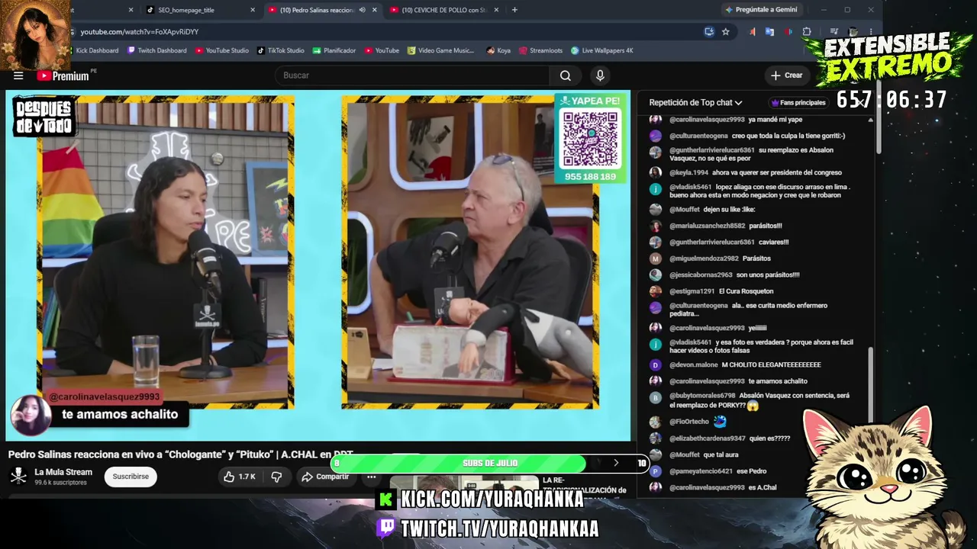This screenshot has height=549, width=977.
Task: Switch to the CEVICHE DE POLLO tab
Action: (443, 10)
